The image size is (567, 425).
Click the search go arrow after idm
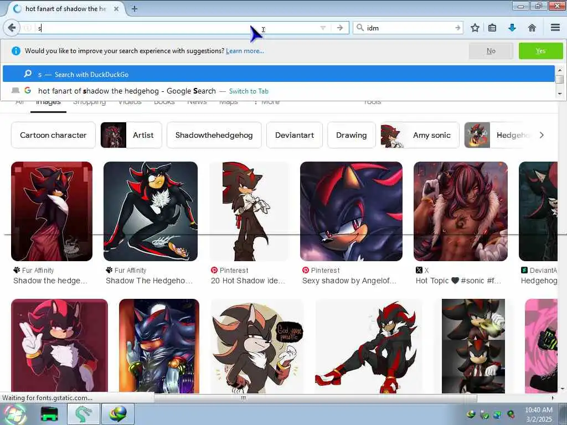(x=457, y=28)
